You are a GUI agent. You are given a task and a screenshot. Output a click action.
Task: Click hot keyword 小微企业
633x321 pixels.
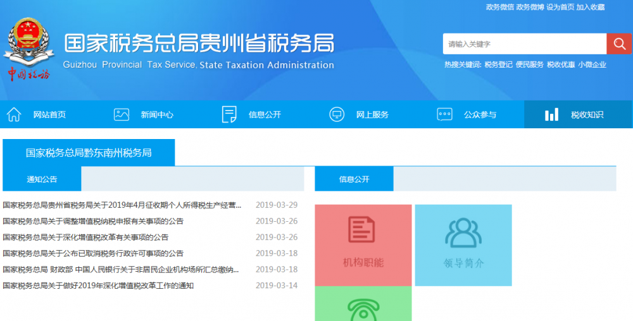coord(592,65)
